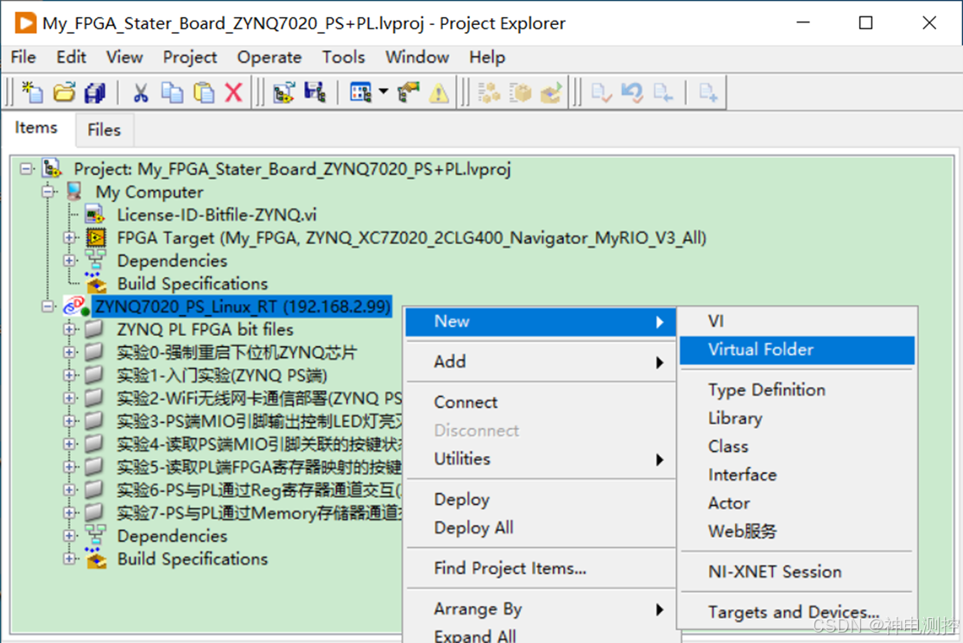This screenshot has height=643, width=963.
Task: Click the greyed check-out document icon
Action: pyautogui.click(x=600, y=92)
